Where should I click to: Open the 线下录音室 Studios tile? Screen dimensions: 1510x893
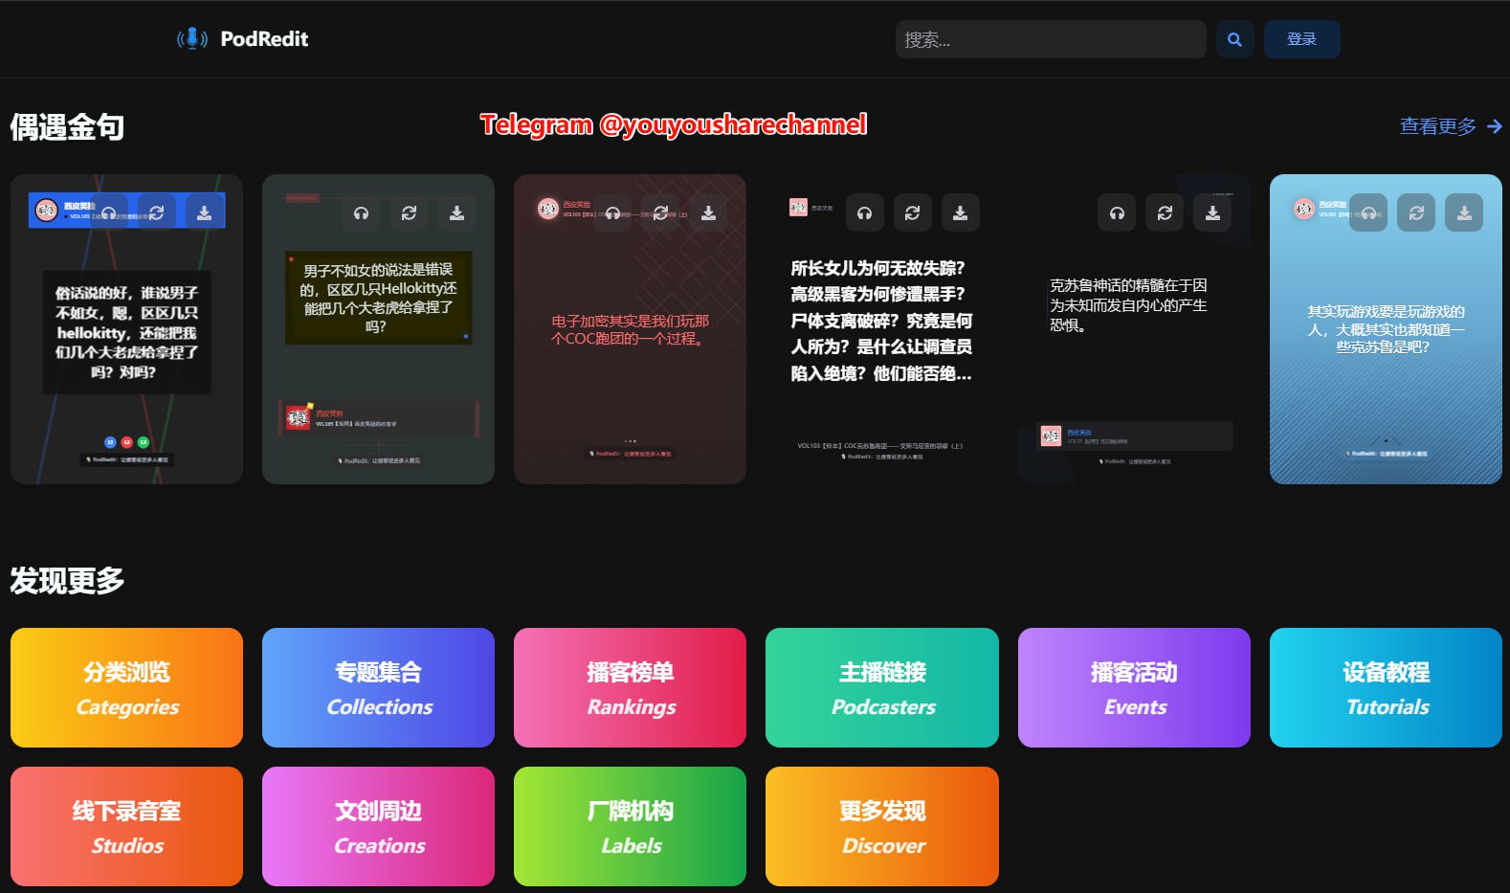click(126, 826)
